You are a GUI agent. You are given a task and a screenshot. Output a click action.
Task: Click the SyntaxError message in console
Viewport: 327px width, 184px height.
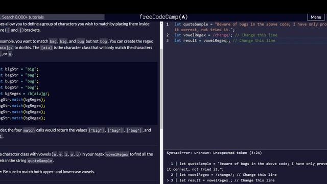[x=214, y=153]
